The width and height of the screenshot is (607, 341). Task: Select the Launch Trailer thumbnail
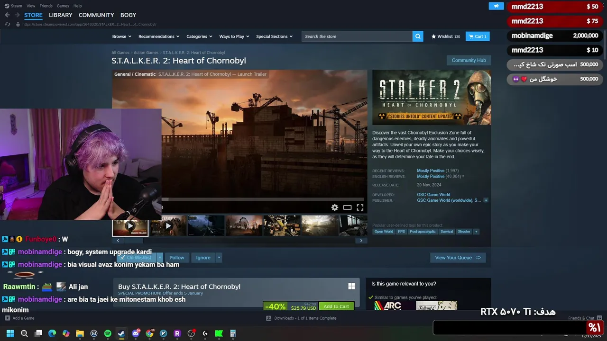pyautogui.click(x=130, y=226)
